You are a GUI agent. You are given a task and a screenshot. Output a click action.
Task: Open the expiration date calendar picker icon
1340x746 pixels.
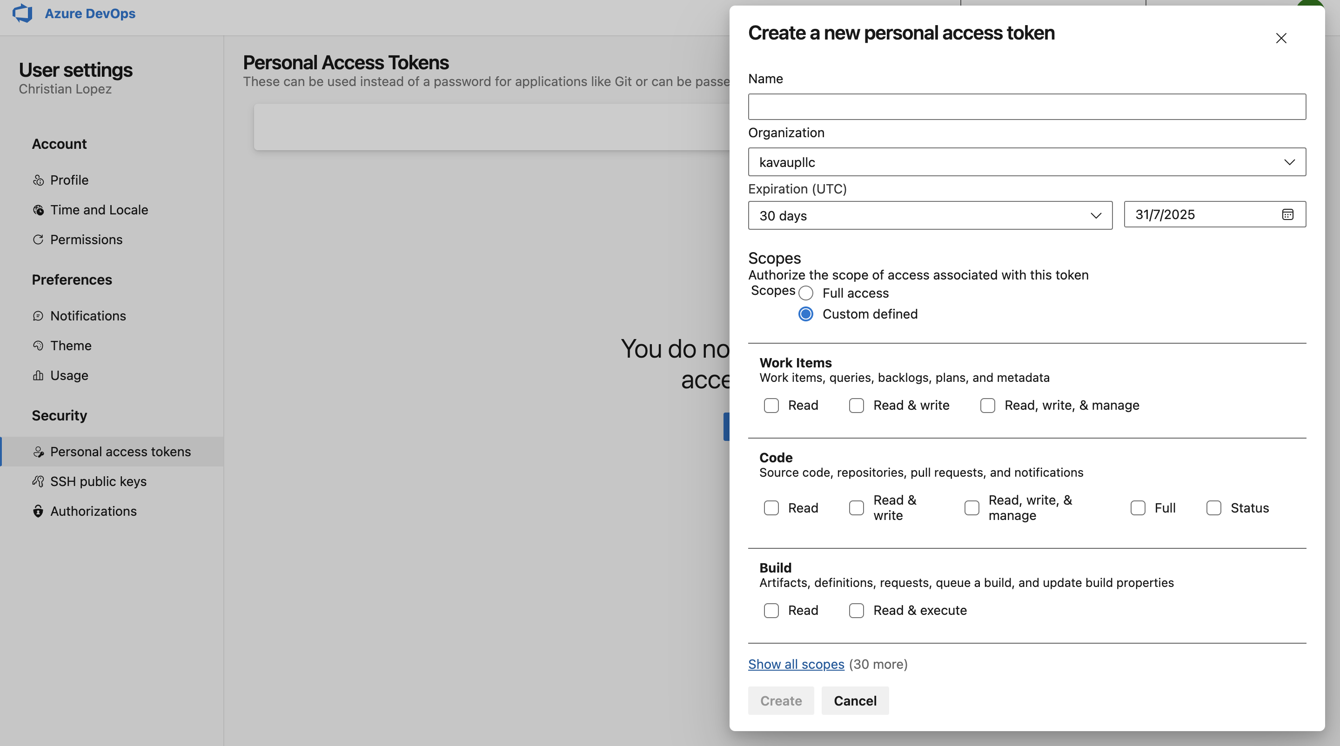click(x=1287, y=215)
